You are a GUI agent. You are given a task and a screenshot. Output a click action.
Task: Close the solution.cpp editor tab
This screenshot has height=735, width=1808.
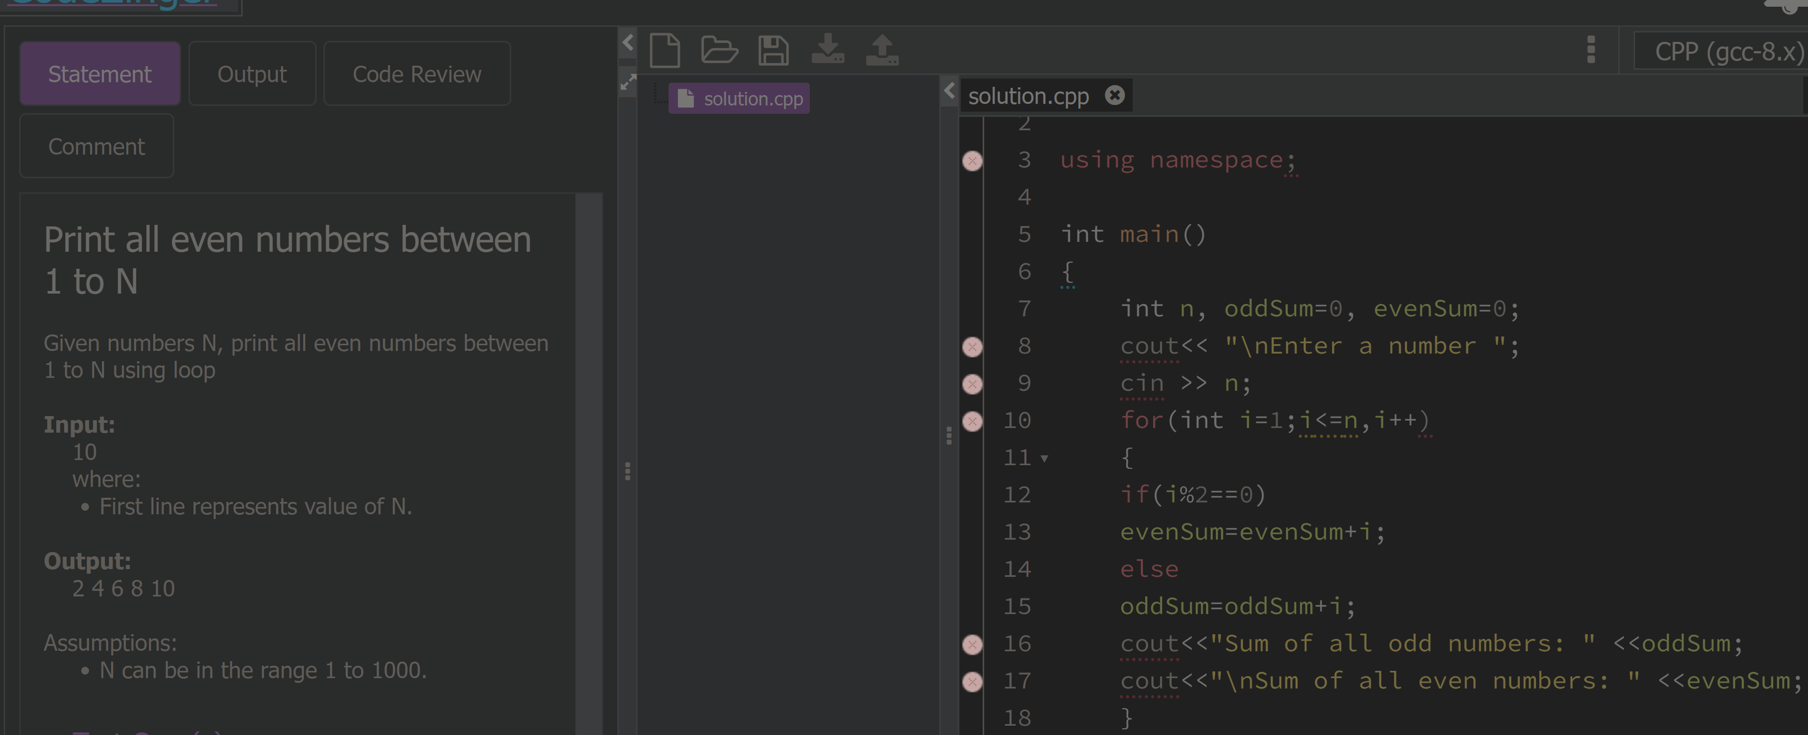point(1115,96)
